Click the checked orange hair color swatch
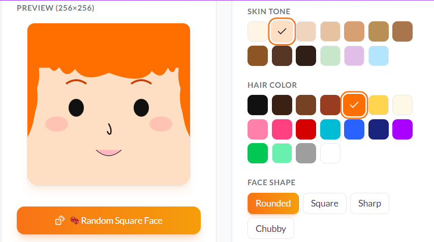Viewport: 434px width, 242px height. [x=354, y=105]
